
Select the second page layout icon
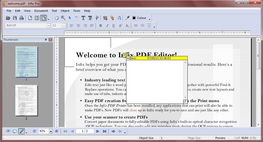click(37, 18)
